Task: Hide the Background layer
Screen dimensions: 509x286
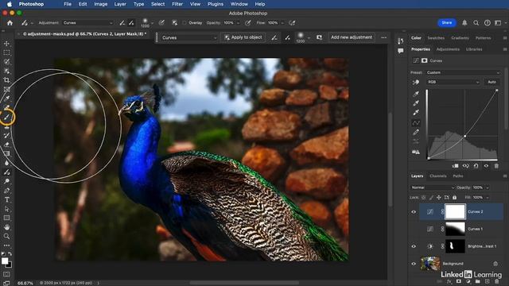Action: click(x=414, y=264)
